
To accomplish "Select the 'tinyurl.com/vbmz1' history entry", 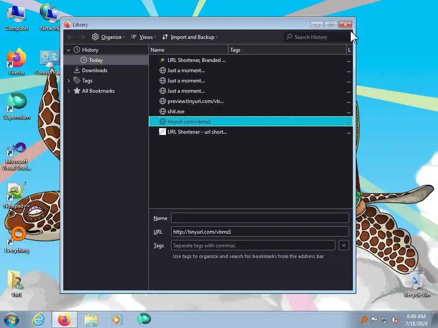I will 251,122.
